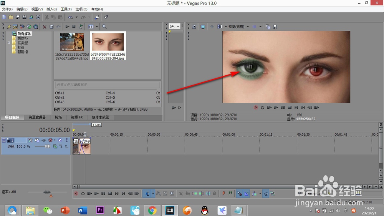Go to start under the video preview
The height and width of the screenshot is (216, 384).
[x=296, y=107]
